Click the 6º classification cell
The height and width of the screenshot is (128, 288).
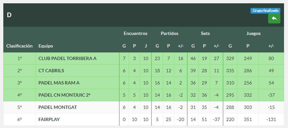[20, 119]
